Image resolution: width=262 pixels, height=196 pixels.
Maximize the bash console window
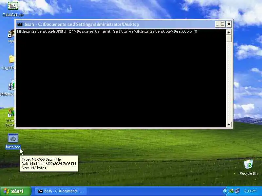click(223, 24)
